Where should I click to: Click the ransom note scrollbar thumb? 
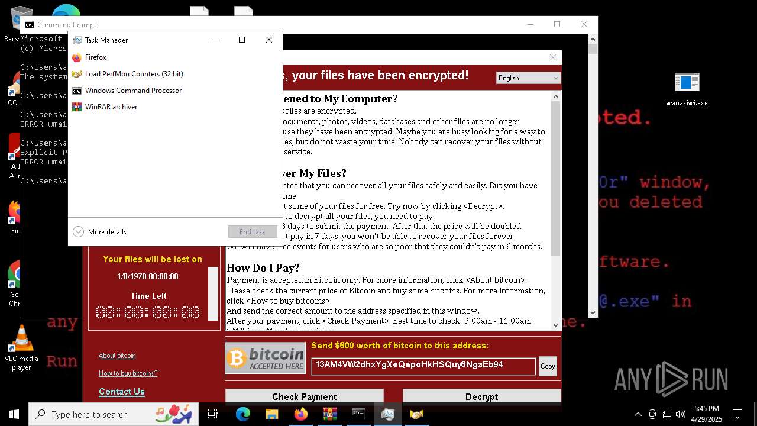(555, 178)
